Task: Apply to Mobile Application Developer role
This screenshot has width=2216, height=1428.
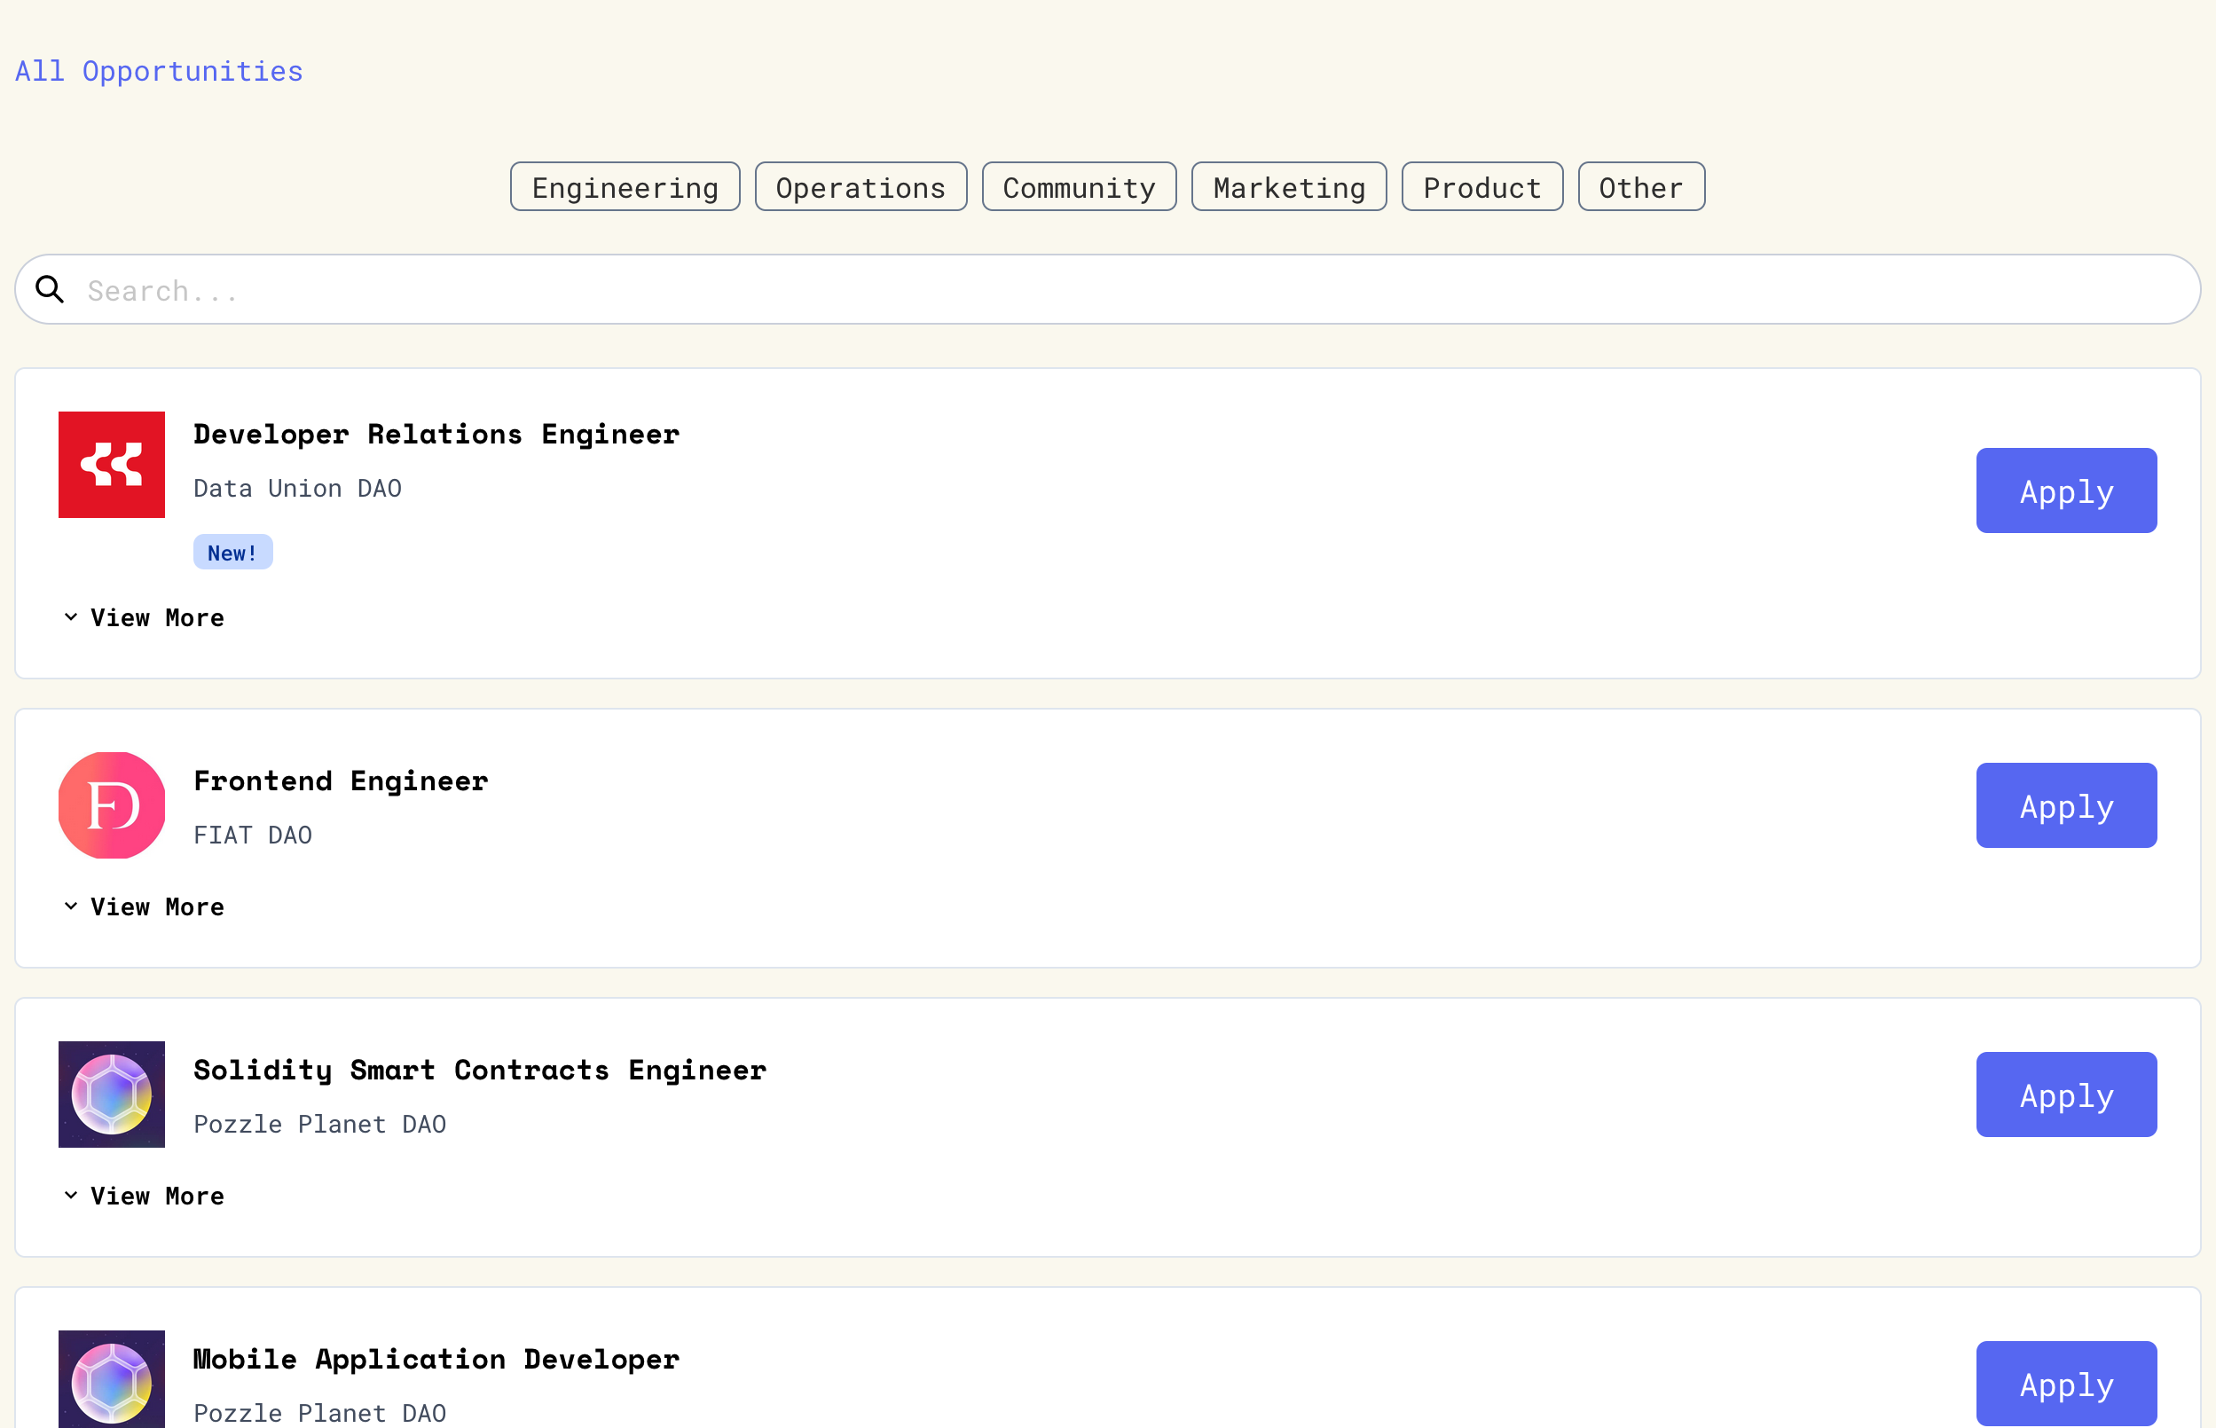Action: (2066, 1384)
